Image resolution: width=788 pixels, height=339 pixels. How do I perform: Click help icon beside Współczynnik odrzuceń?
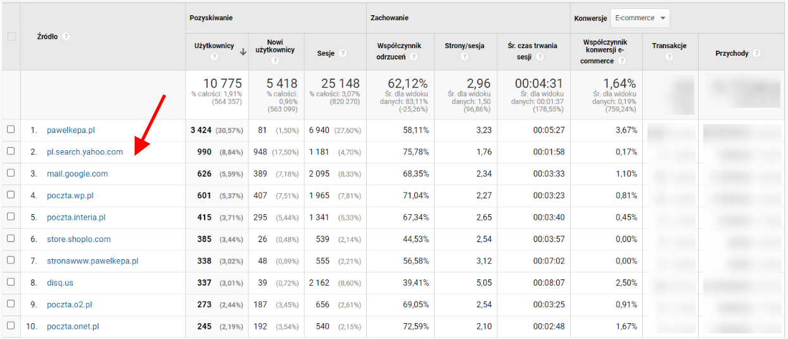(414, 57)
